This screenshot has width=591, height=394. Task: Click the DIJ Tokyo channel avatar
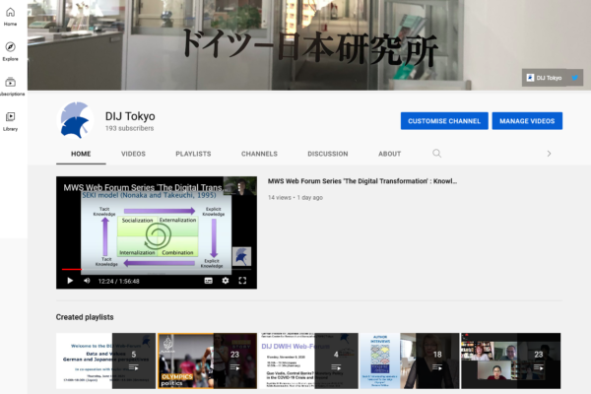(x=76, y=120)
